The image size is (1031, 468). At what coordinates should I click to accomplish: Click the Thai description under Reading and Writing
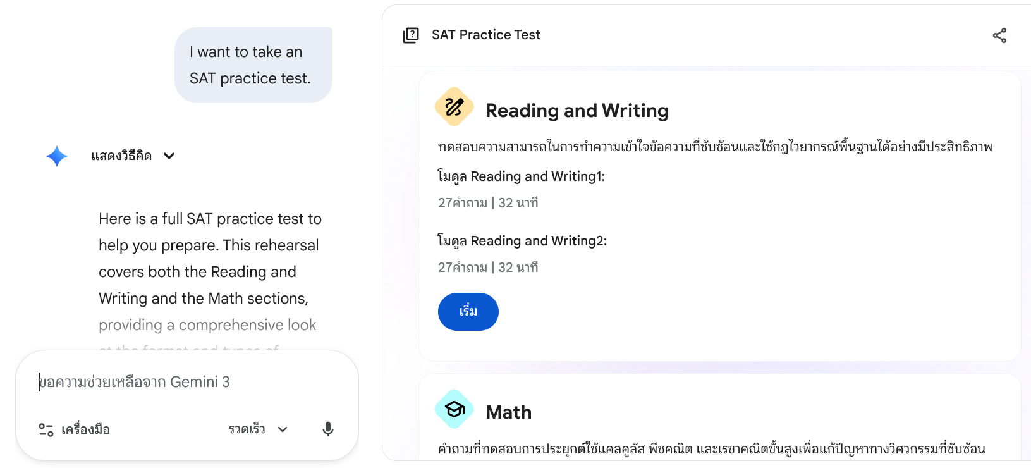[714, 147]
